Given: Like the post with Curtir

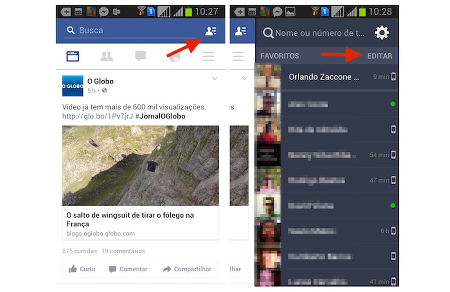Looking at the screenshot, I should tap(82, 269).
